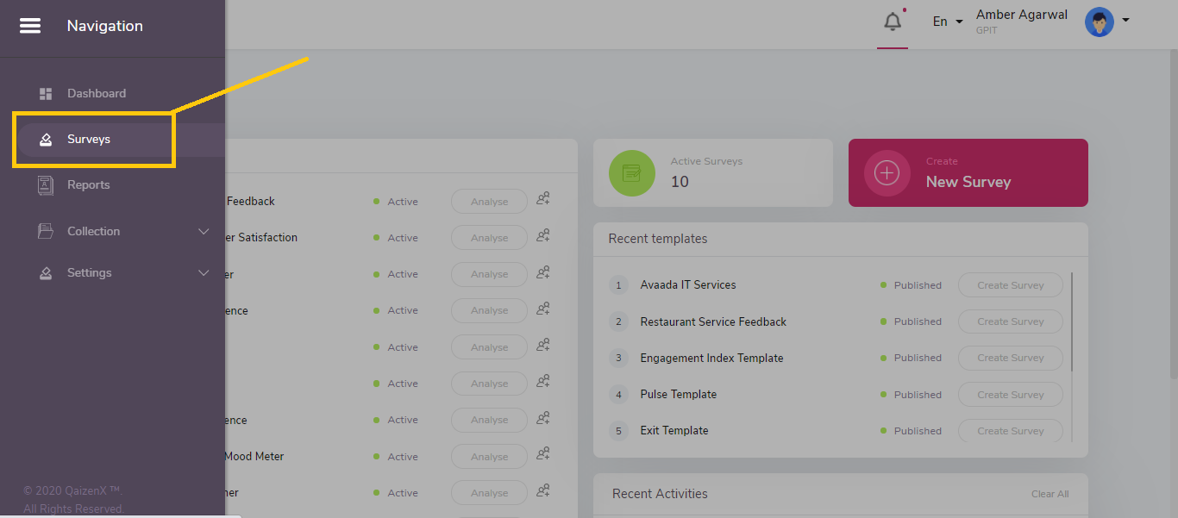Click Clear All in Recent Activities
Screen dimensions: 1178x518
pos(1050,494)
